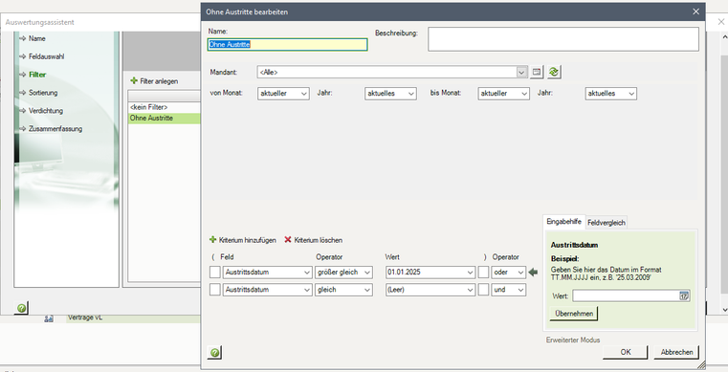
Task: Open the oder logical operator dropdown
Action: 521,273
